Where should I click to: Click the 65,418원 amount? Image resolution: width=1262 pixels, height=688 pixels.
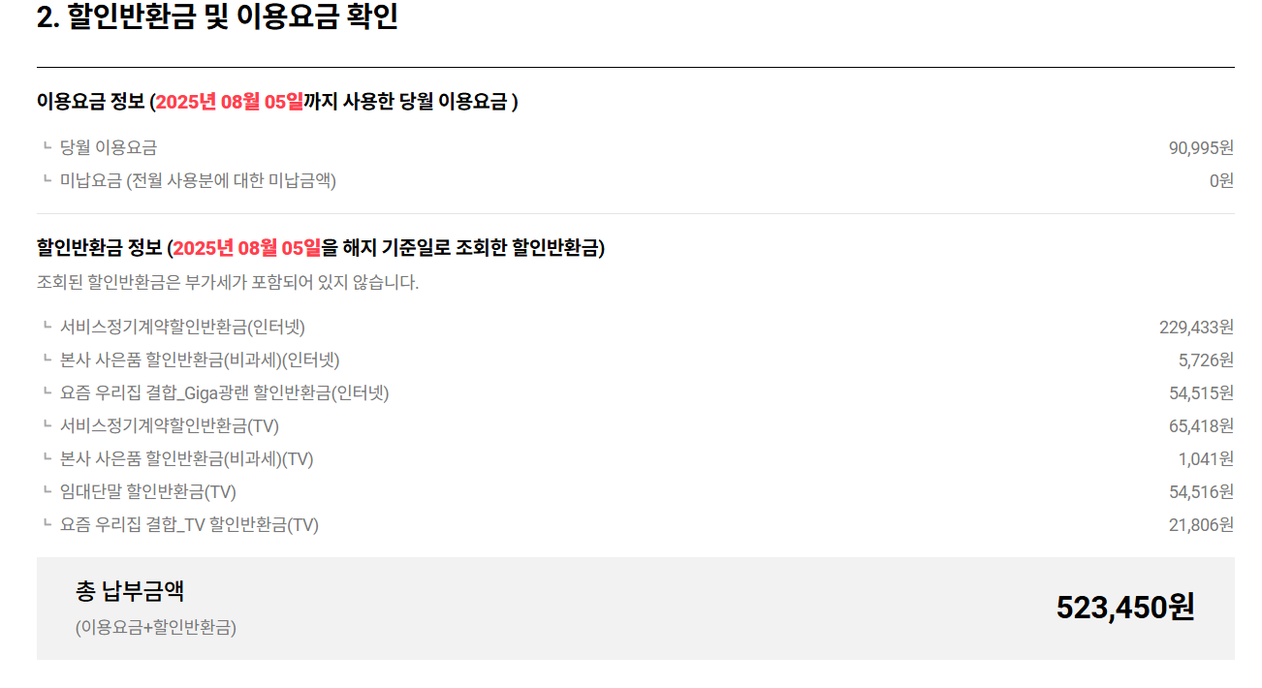[1201, 425]
